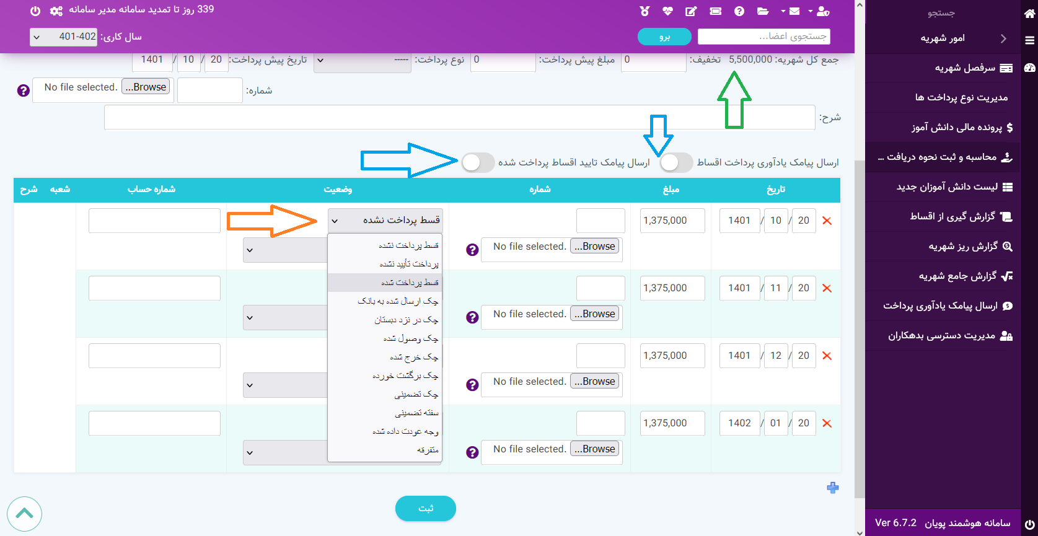Enable ارسال پیامک تایید اقساط پرداخت شده toggle
Screen dimensions: 1038x536
(x=478, y=162)
